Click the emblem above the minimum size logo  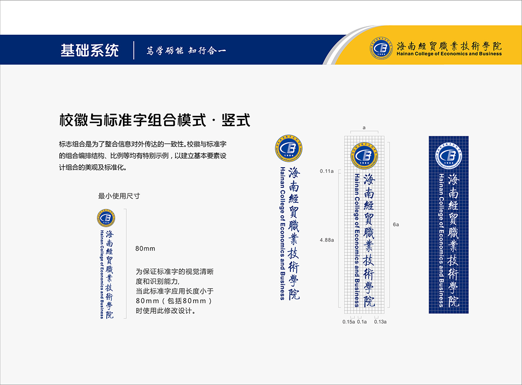[106, 217]
